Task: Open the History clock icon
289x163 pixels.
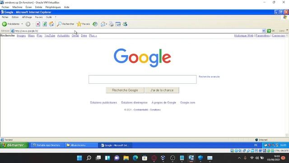Action: 95,24
